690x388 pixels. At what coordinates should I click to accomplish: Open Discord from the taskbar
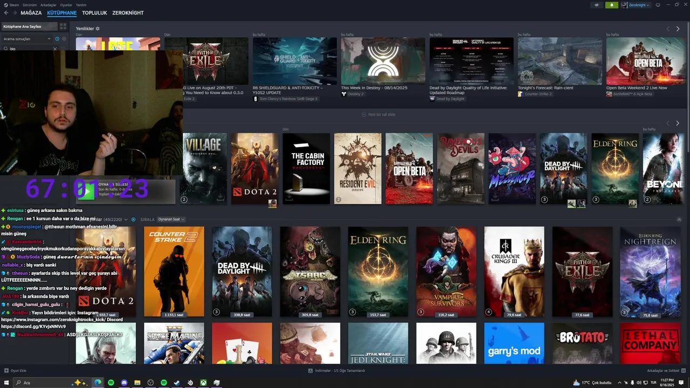tap(124, 383)
